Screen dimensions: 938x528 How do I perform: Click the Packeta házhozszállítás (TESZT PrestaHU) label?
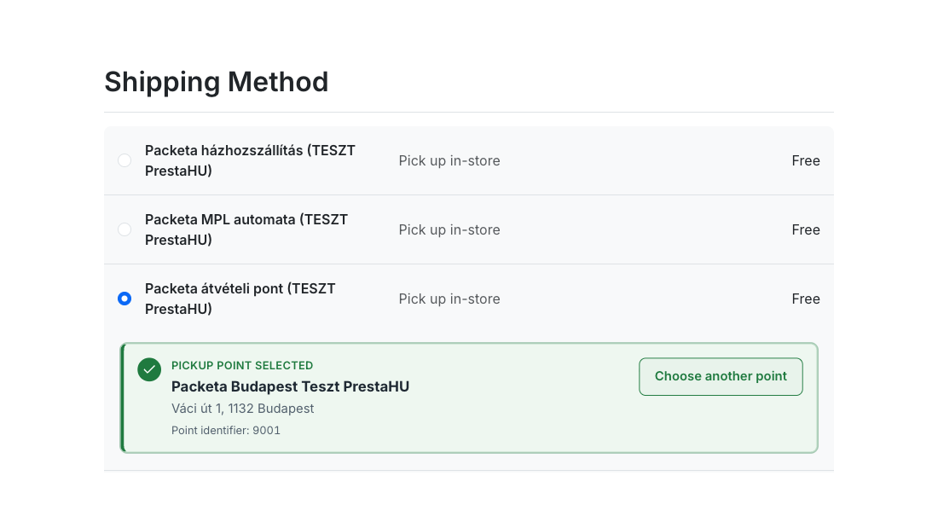[250, 160]
